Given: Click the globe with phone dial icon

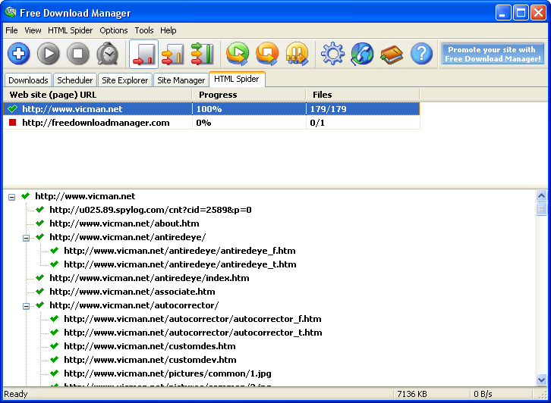Looking at the screenshot, I should point(362,54).
